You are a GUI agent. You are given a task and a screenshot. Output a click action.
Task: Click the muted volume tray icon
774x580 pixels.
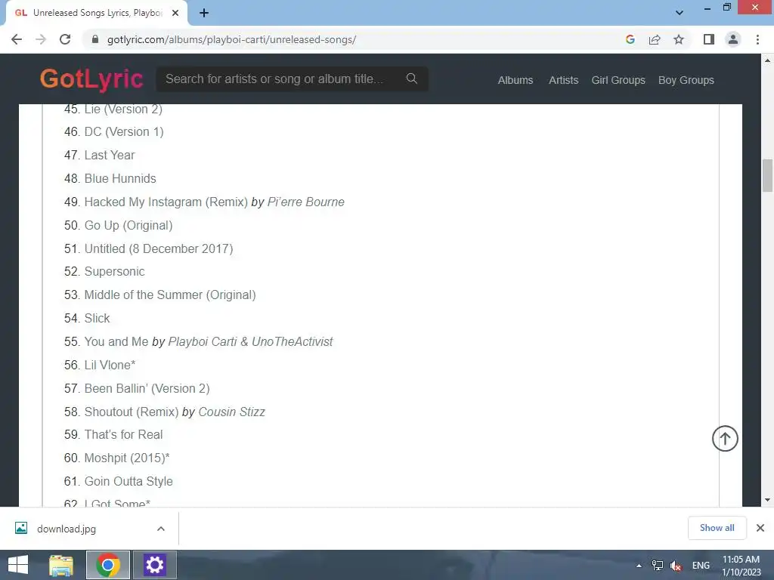(x=676, y=566)
